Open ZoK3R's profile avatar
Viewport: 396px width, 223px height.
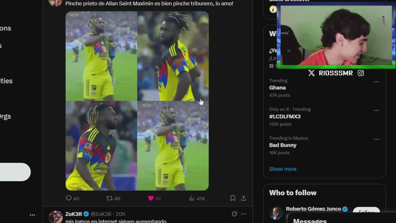56,217
